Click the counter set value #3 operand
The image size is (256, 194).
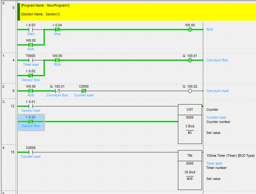tap(189, 133)
